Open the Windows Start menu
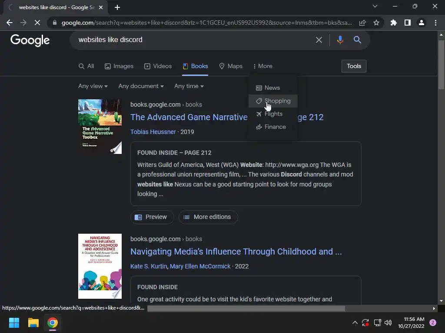The height and width of the screenshot is (333, 445). point(14,323)
